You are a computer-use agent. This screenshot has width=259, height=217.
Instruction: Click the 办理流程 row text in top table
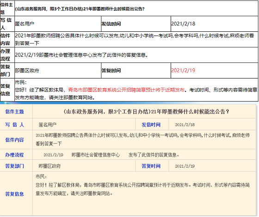81,55
